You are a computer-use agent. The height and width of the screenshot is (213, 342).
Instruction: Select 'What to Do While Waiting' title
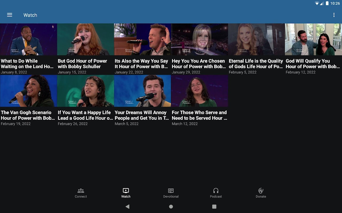point(27,64)
